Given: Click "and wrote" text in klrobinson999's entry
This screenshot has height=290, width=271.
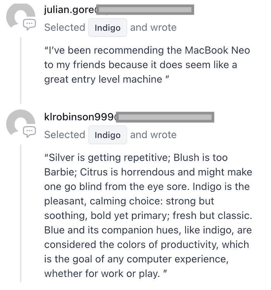Looking at the screenshot, I should pos(153,135).
